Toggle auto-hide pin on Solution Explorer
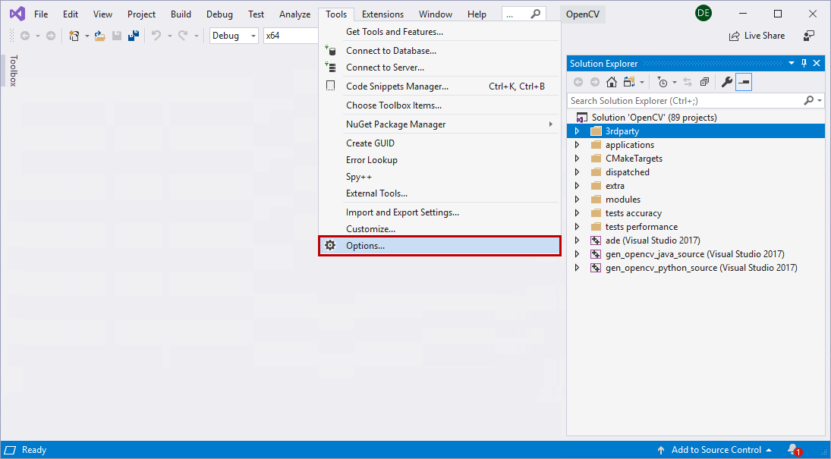The image size is (831, 459). (804, 64)
